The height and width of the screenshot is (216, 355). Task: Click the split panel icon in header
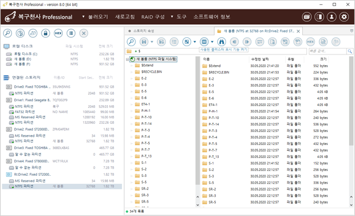(319, 17)
